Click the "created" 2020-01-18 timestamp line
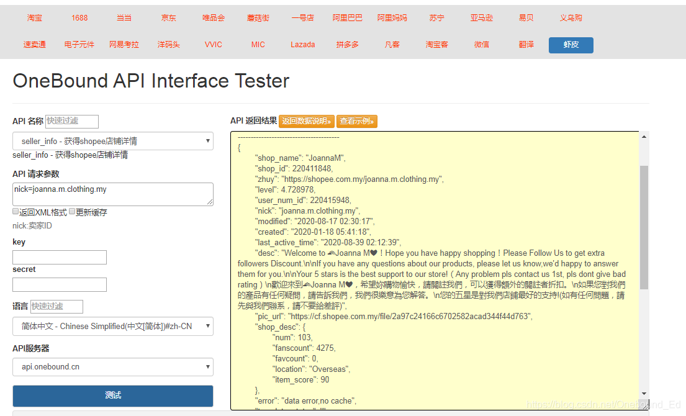 tap(314, 232)
